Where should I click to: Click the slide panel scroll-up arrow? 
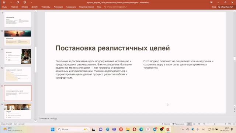click(35, 11)
